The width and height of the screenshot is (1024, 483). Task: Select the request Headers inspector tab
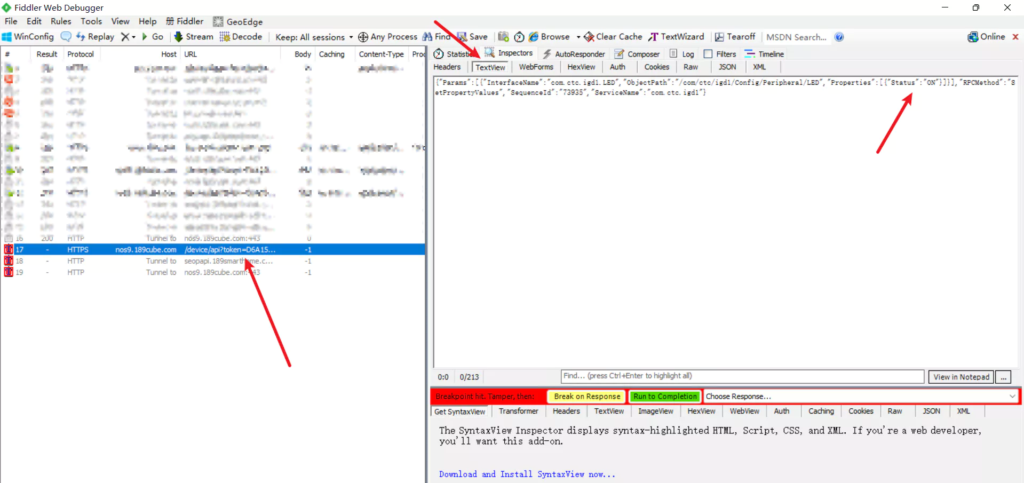coord(447,67)
